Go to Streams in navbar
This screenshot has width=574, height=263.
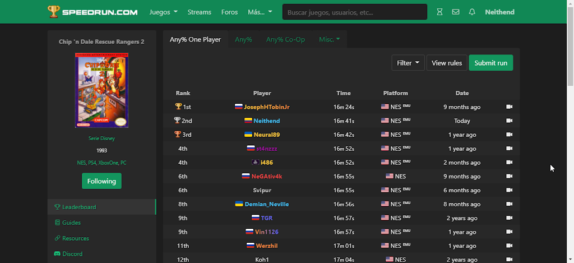(200, 12)
